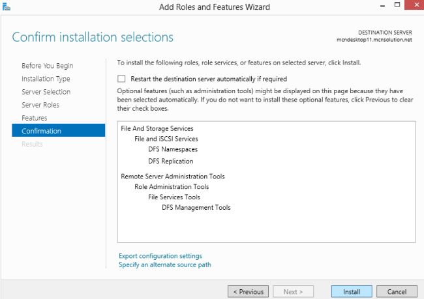
Task: Switch to Server Selection step
Action: point(46,92)
